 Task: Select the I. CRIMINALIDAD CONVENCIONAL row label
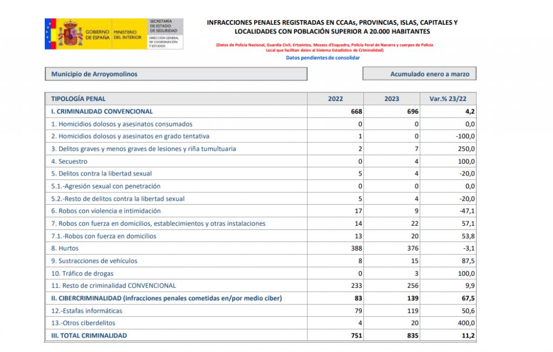tap(102, 112)
